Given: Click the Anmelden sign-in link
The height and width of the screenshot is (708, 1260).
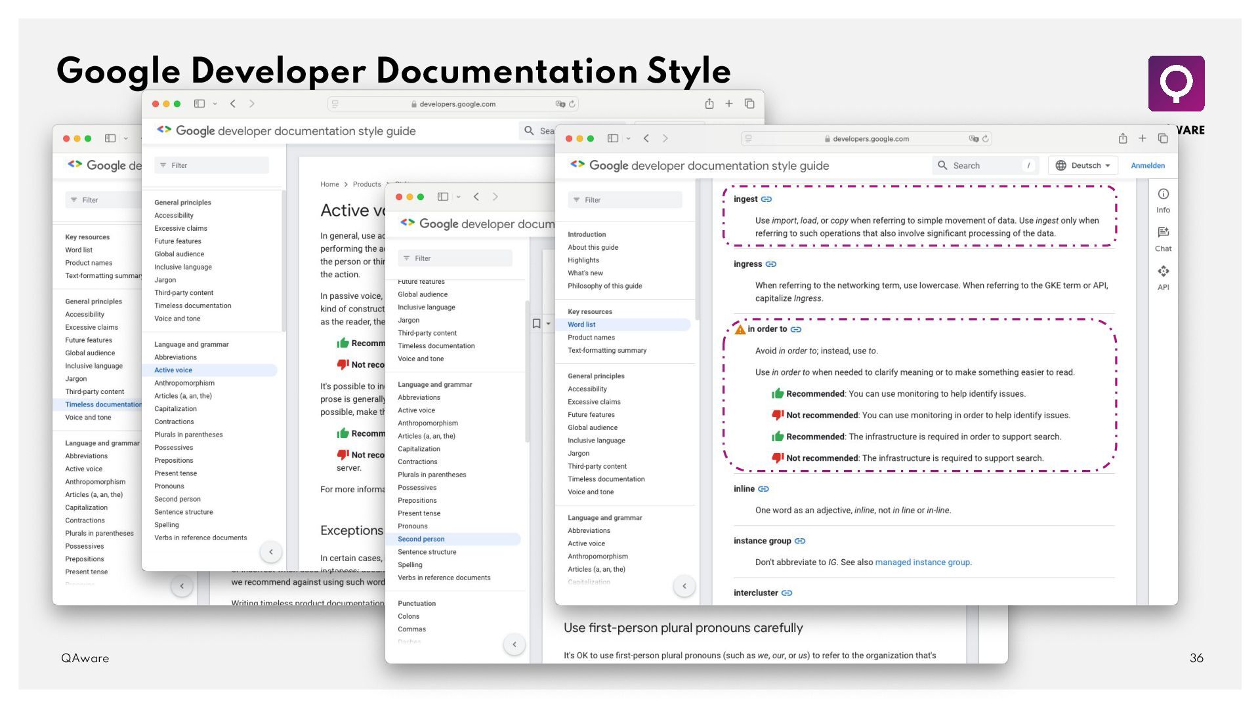Looking at the screenshot, I should point(1147,166).
